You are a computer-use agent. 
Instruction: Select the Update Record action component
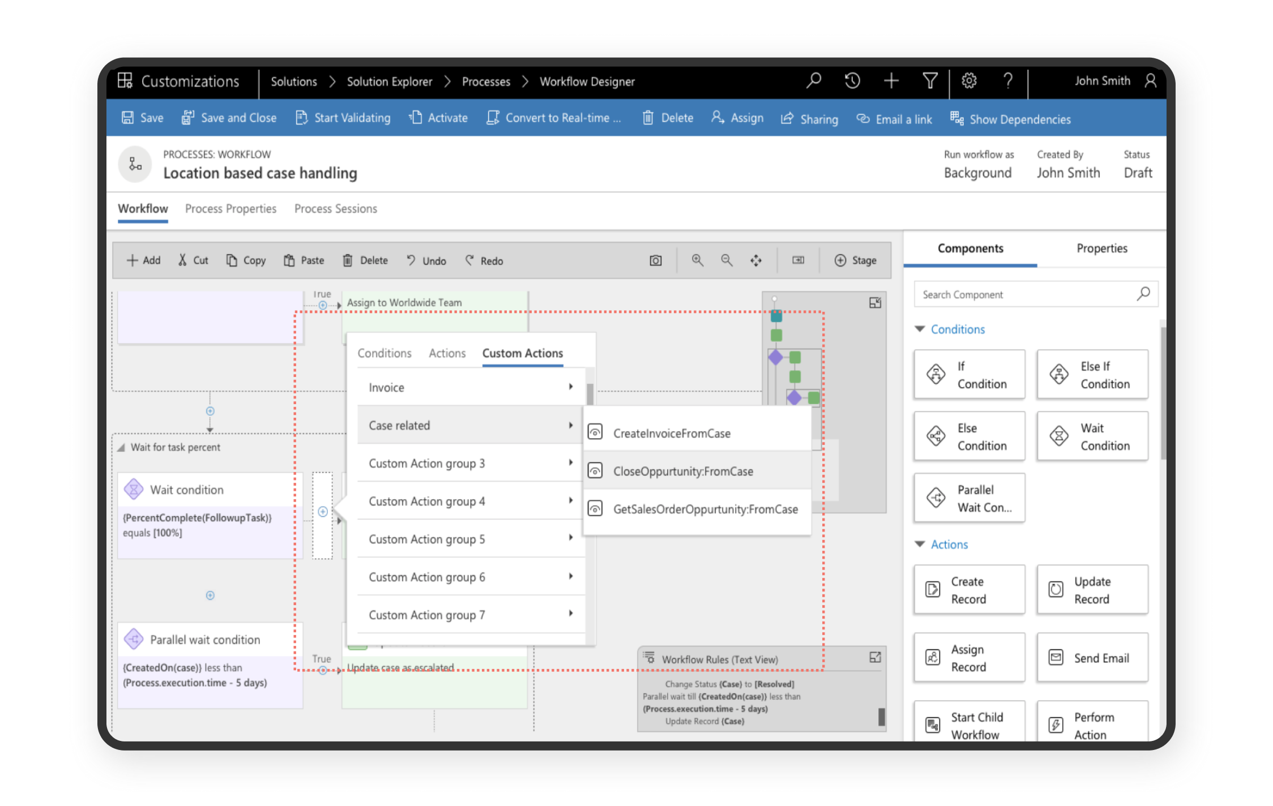click(1092, 589)
